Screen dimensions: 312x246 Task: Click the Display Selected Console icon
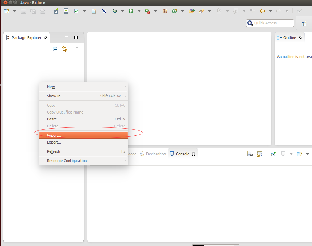click(x=283, y=154)
